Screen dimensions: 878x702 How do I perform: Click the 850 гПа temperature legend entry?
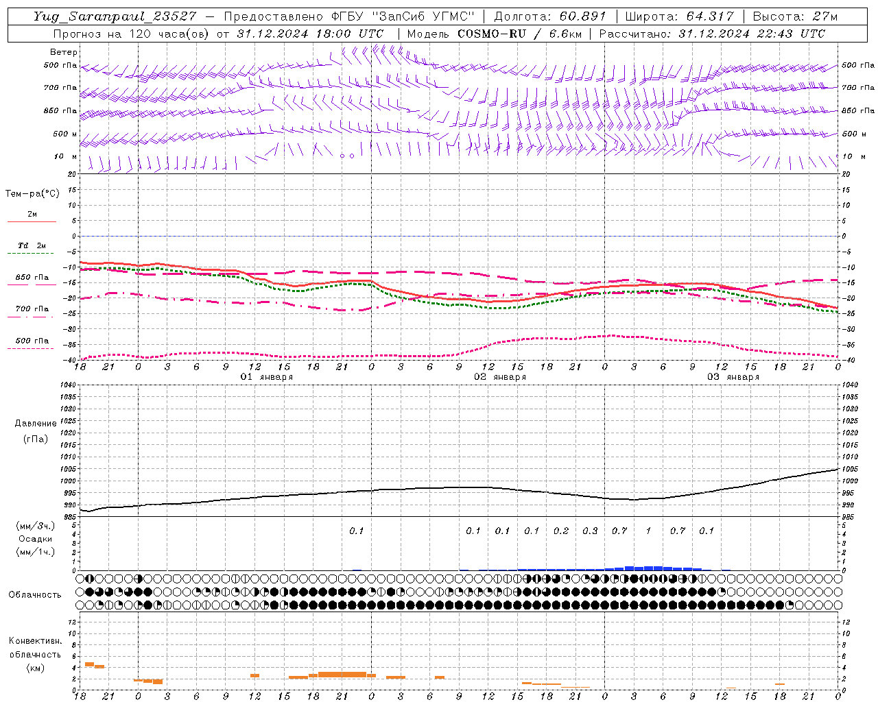tap(32, 280)
